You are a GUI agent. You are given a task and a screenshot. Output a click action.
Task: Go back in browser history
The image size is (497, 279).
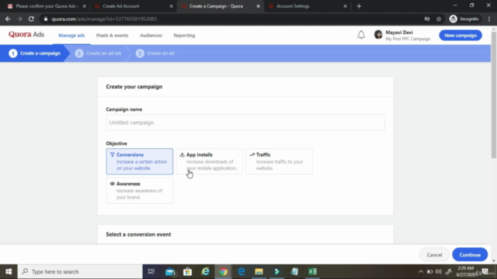[8, 19]
